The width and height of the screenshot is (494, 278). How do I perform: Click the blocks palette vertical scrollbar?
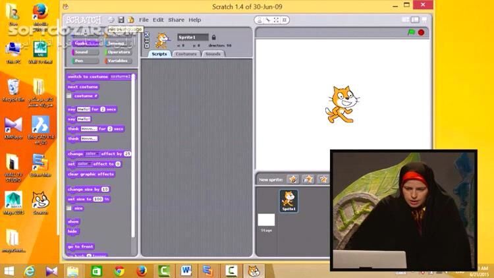tap(134, 158)
